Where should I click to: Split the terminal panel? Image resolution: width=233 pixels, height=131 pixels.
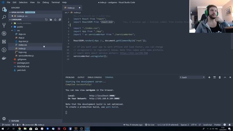tap(214, 78)
